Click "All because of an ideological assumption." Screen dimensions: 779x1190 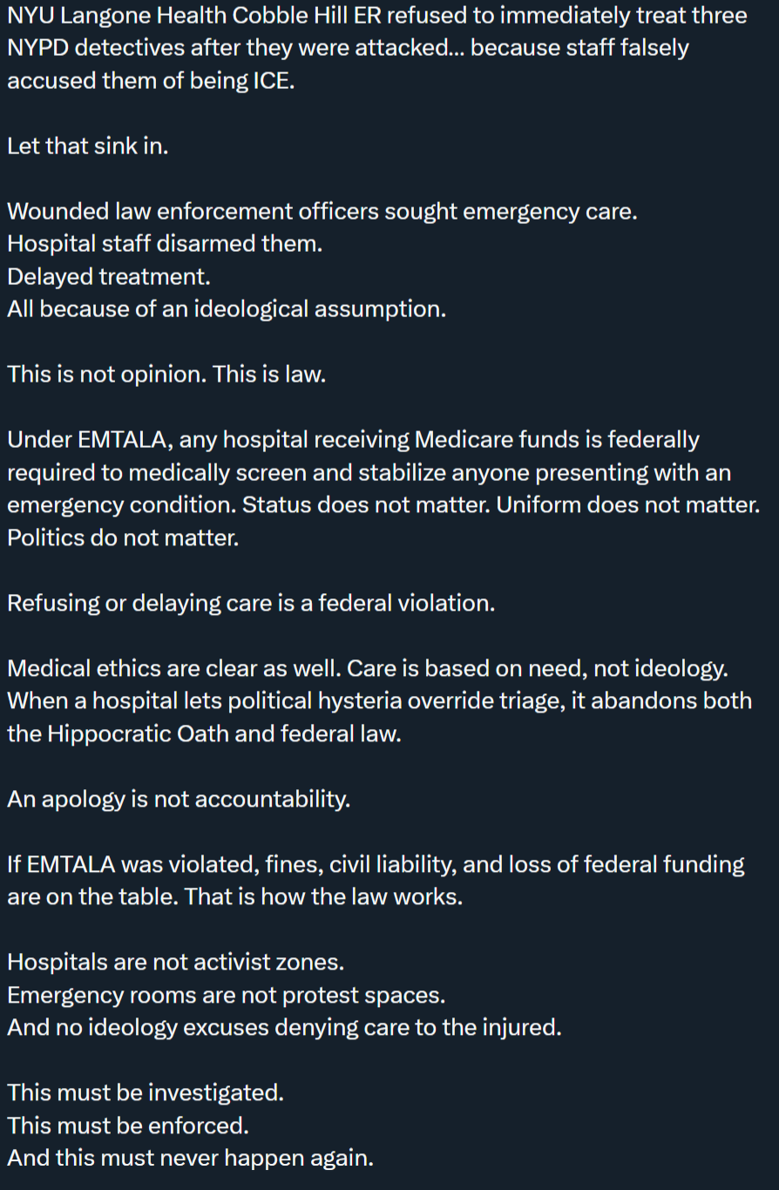[x=227, y=309]
